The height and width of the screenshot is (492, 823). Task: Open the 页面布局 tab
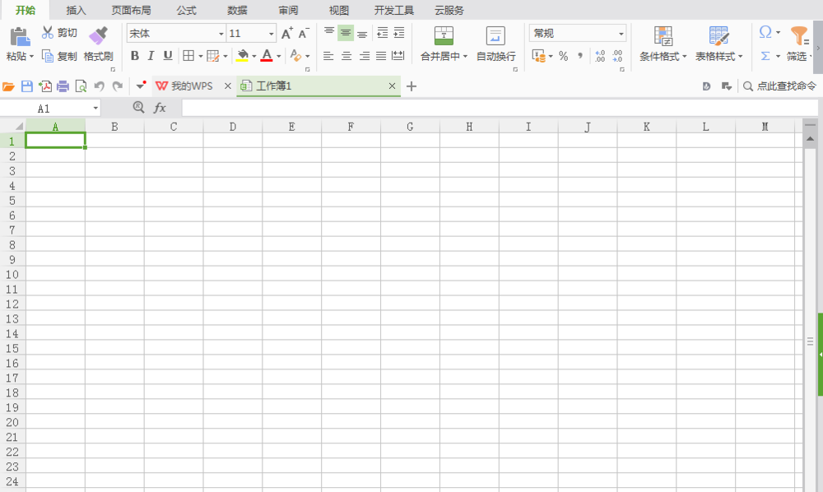click(x=131, y=10)
